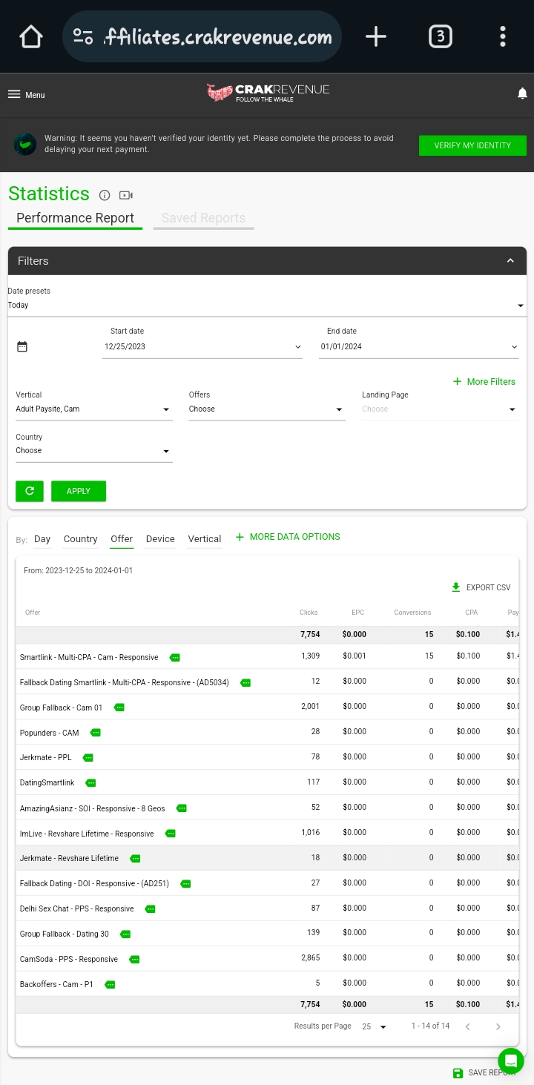The image size is (534, 1085).
Task: Click the green refresh filters button
Action: pyautogui.click(x=30, y=491)
